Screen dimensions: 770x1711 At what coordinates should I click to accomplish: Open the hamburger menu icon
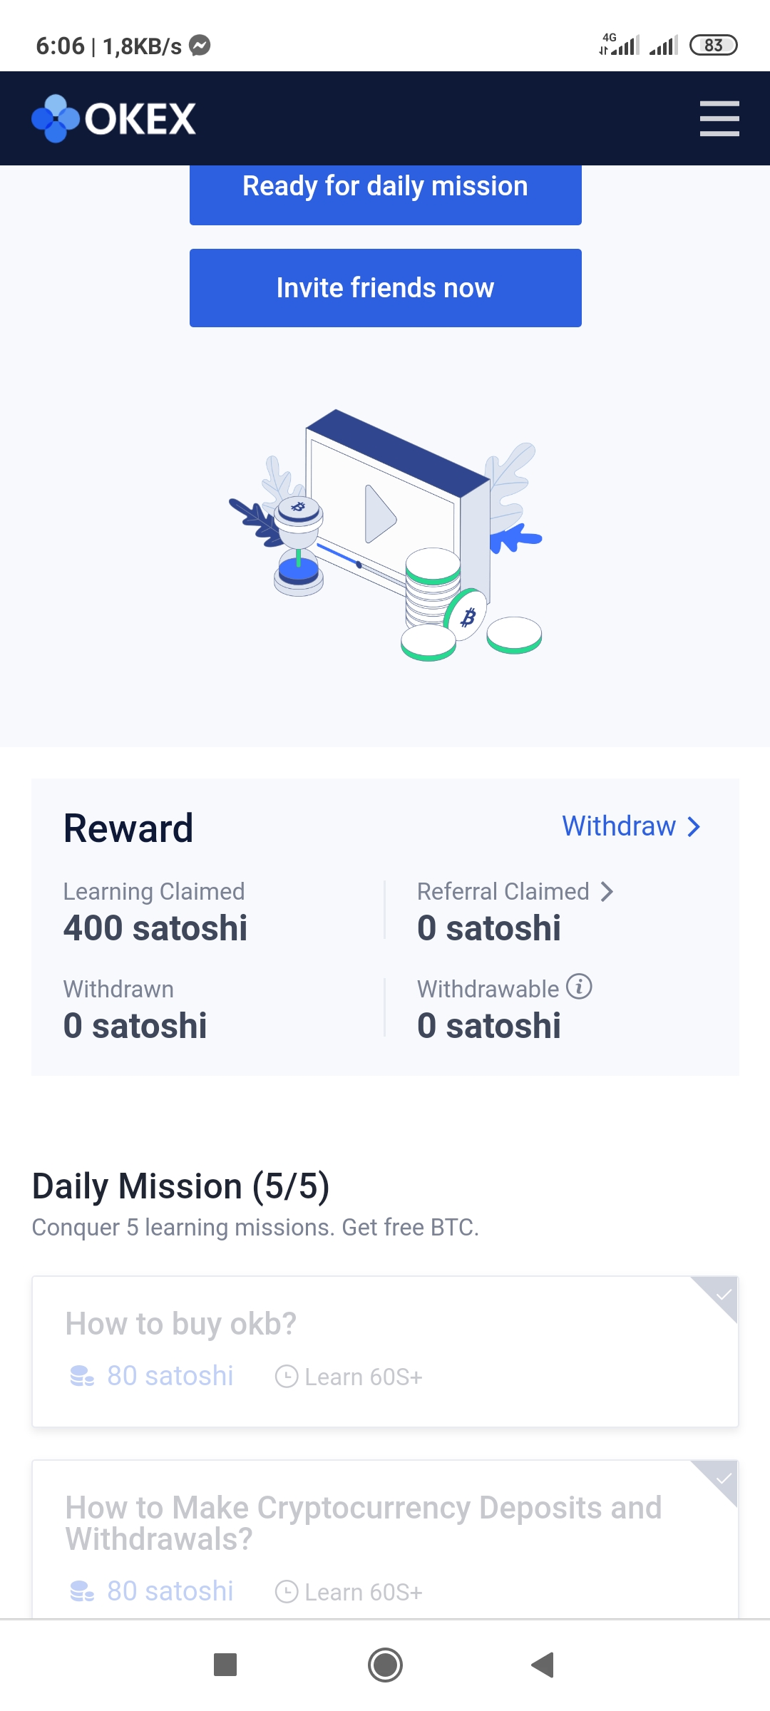click(x=719, y=118)
